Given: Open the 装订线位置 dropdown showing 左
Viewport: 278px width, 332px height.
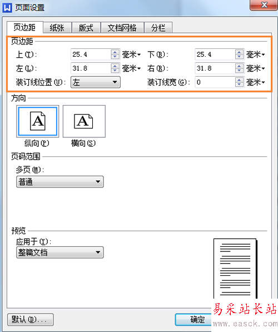Looking at the screenshot, I should [96, 82].
